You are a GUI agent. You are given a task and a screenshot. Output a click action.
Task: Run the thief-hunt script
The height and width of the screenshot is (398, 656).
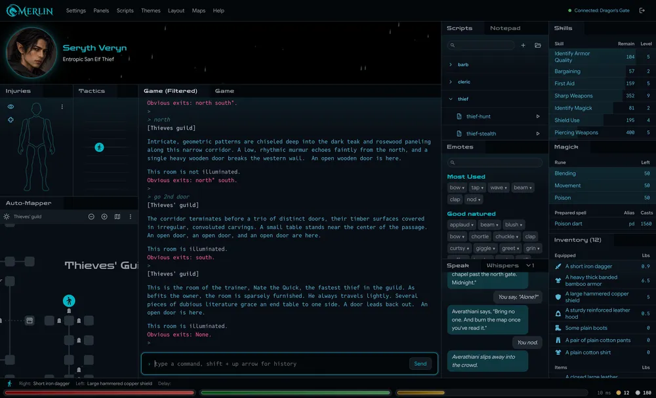tap(538, 117)
